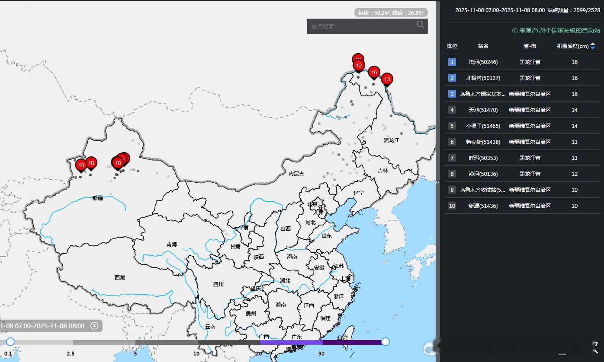The image size is (604, 362).
Task: Select rank 3 badge for 乌鲁木齐国家基本站
Action: (x=452, y=94)
